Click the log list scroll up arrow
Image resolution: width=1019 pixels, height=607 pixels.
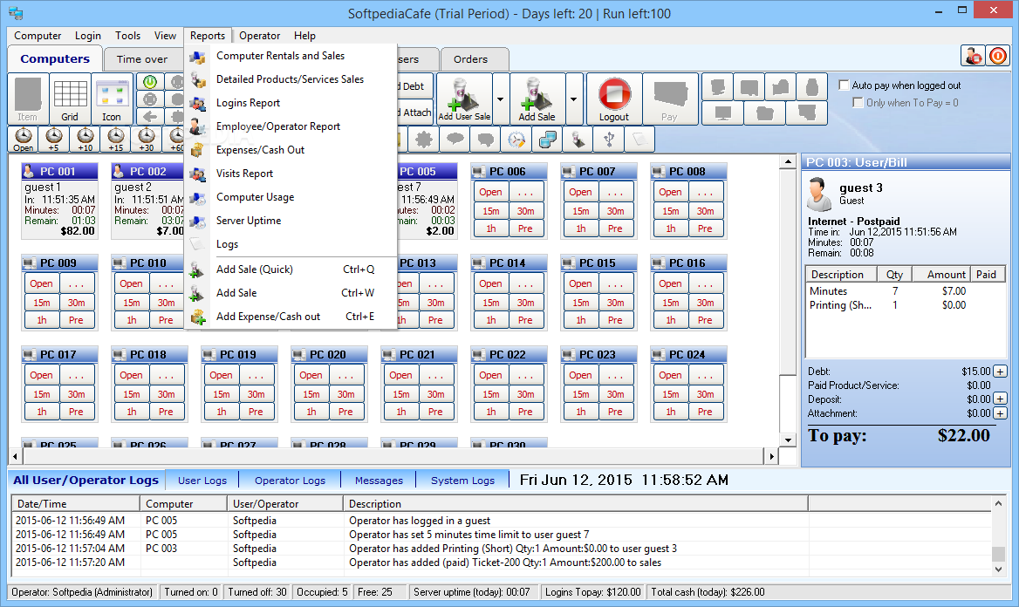[x=999, y=504]
